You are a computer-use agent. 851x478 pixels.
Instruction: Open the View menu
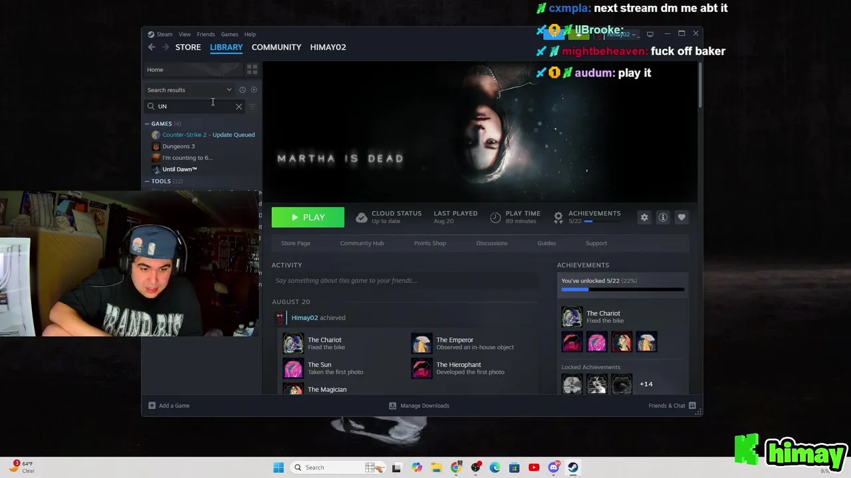(185, 35)
